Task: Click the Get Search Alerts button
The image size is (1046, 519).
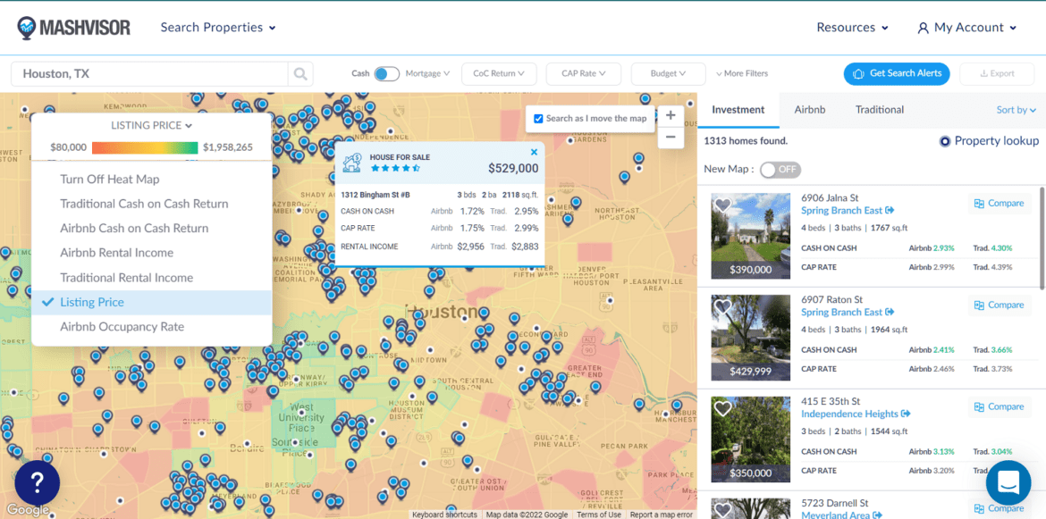Action: click(897, 73)
